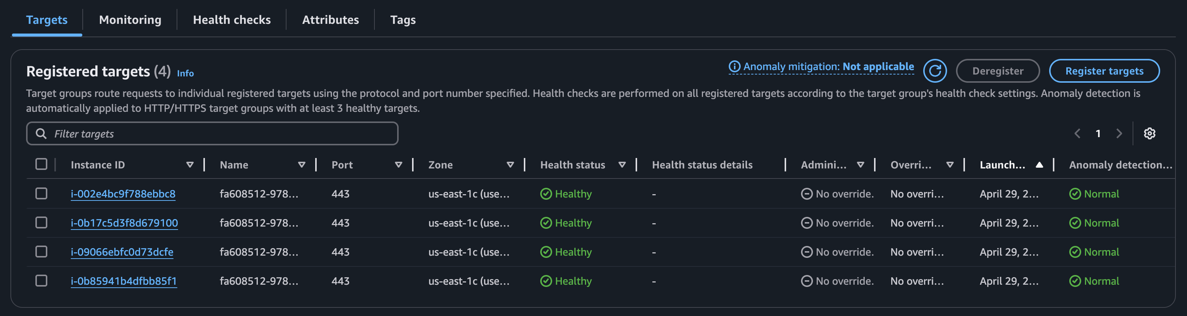Click the magnifier icon in filter box
1187x316 pixels.
pos(41,133)
